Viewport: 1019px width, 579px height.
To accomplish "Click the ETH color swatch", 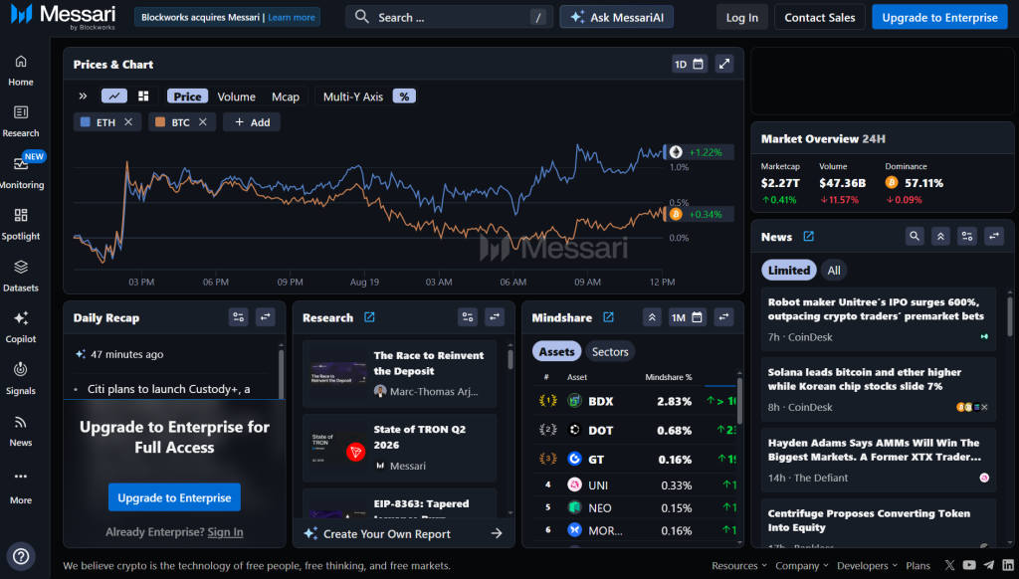I will (86, 122).
